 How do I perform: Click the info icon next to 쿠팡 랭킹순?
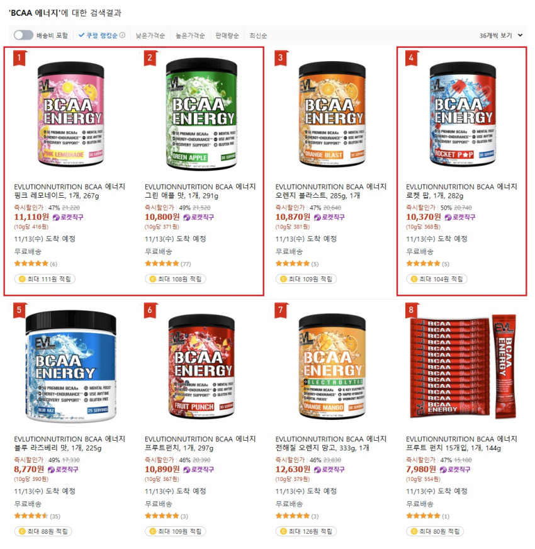pyautogui.click(x=123, y=35)
